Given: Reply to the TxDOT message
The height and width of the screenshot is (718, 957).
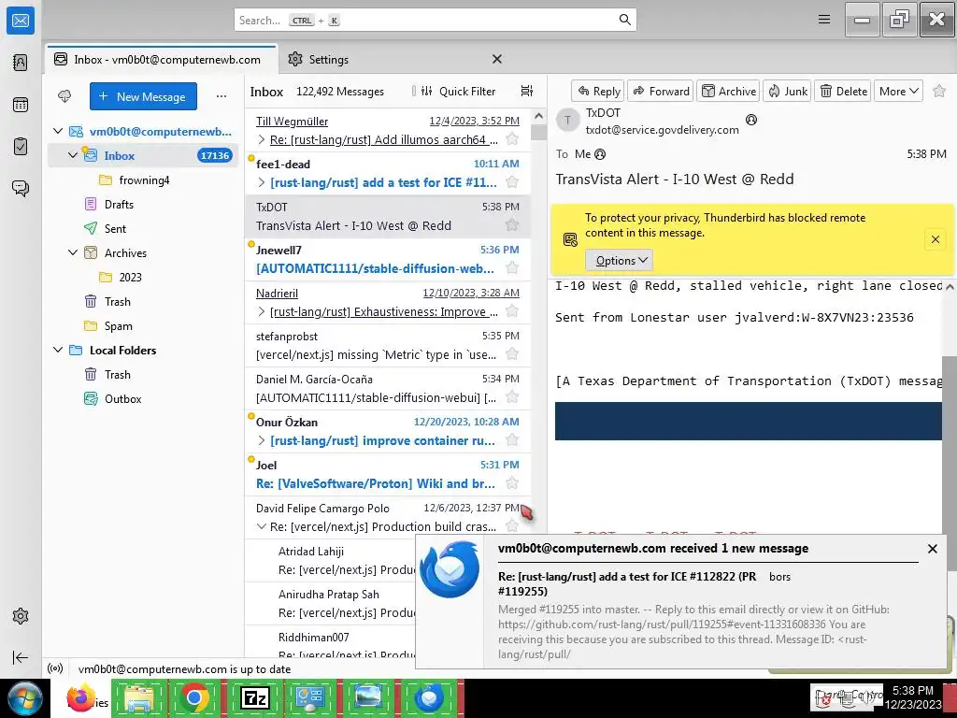Looking at the screenshot, I should click(x=598, y=91).
